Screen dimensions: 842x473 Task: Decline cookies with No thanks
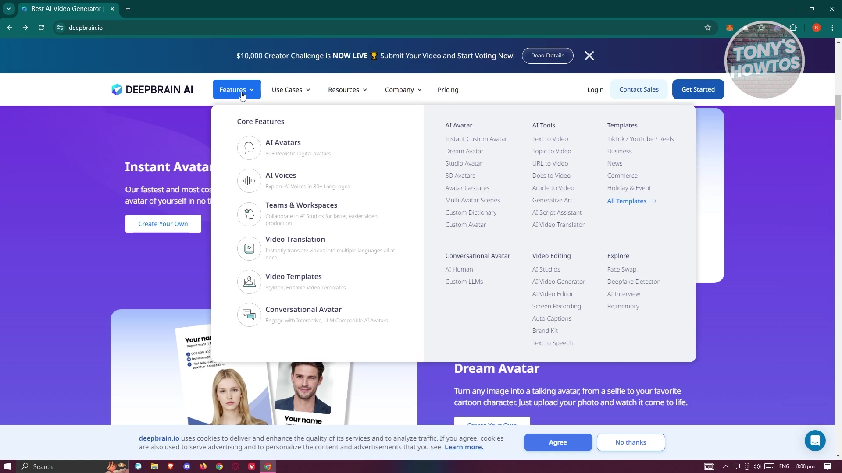click(631, 442)
